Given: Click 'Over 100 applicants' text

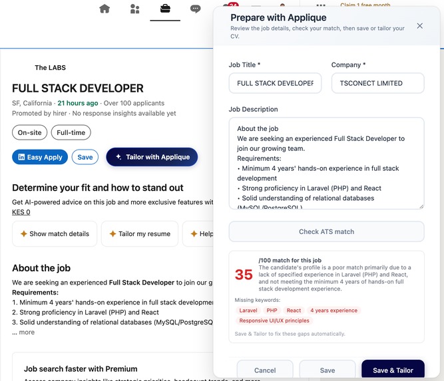Looking at the screenshot, I should 134,103.
